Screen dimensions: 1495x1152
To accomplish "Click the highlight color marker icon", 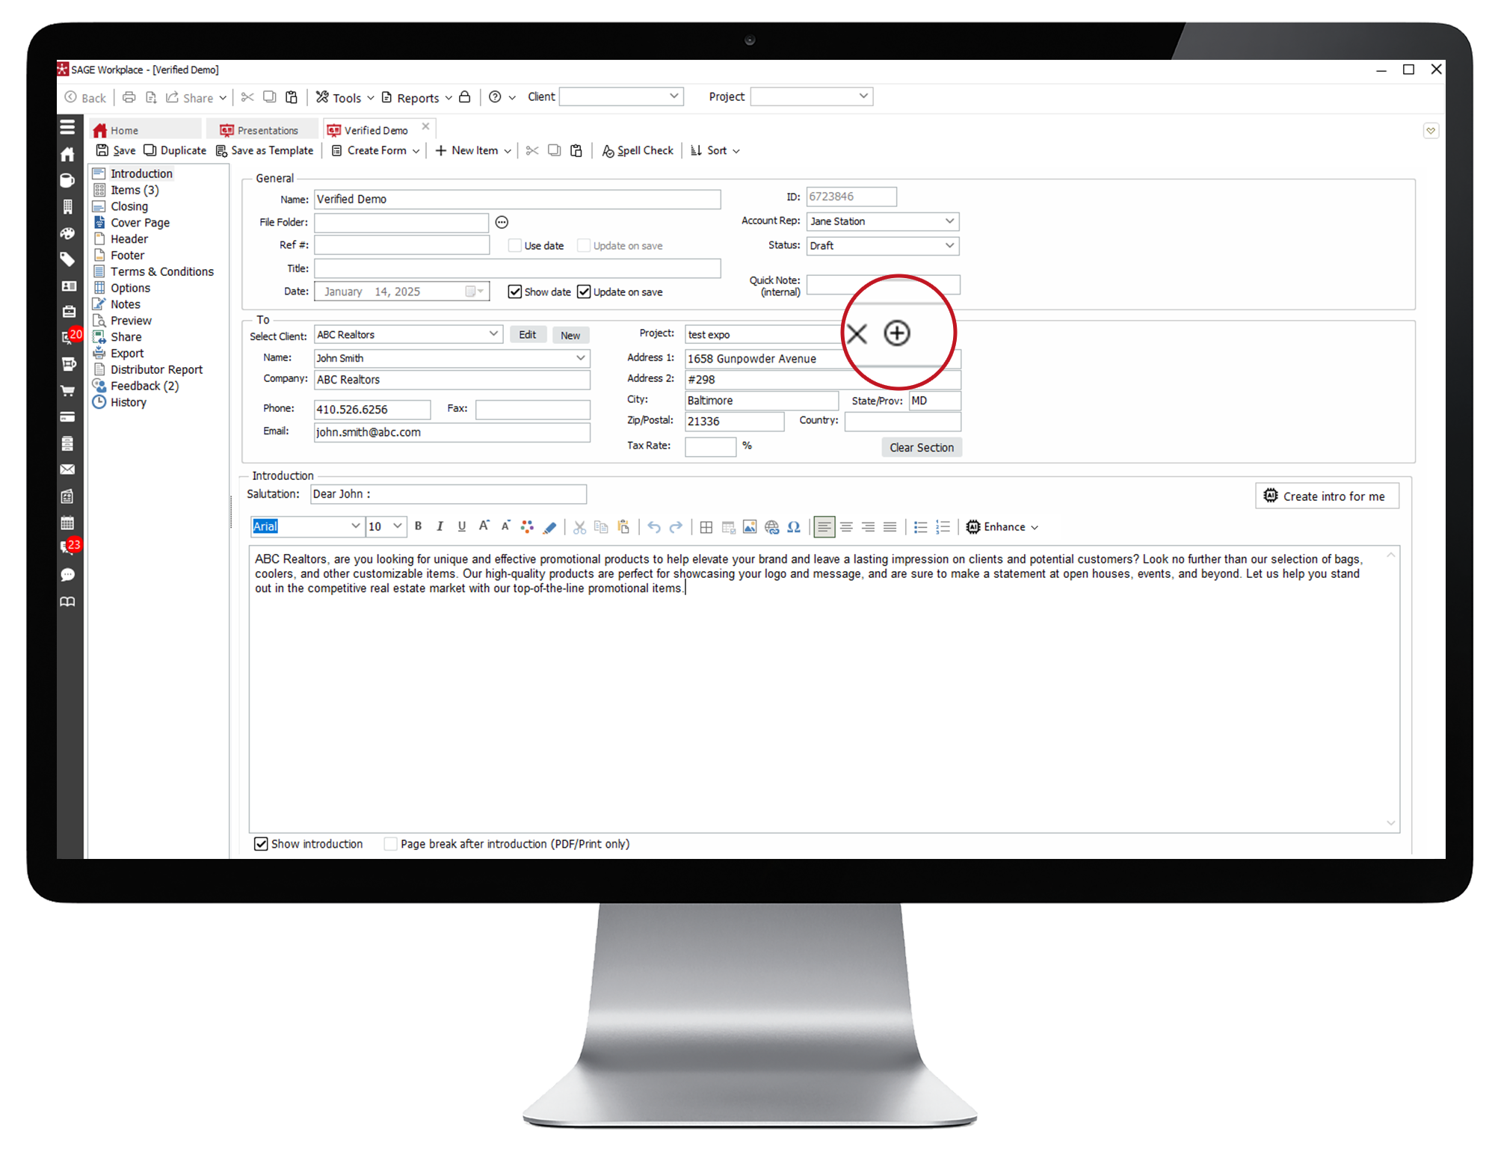I will click(x=550, y=527).
